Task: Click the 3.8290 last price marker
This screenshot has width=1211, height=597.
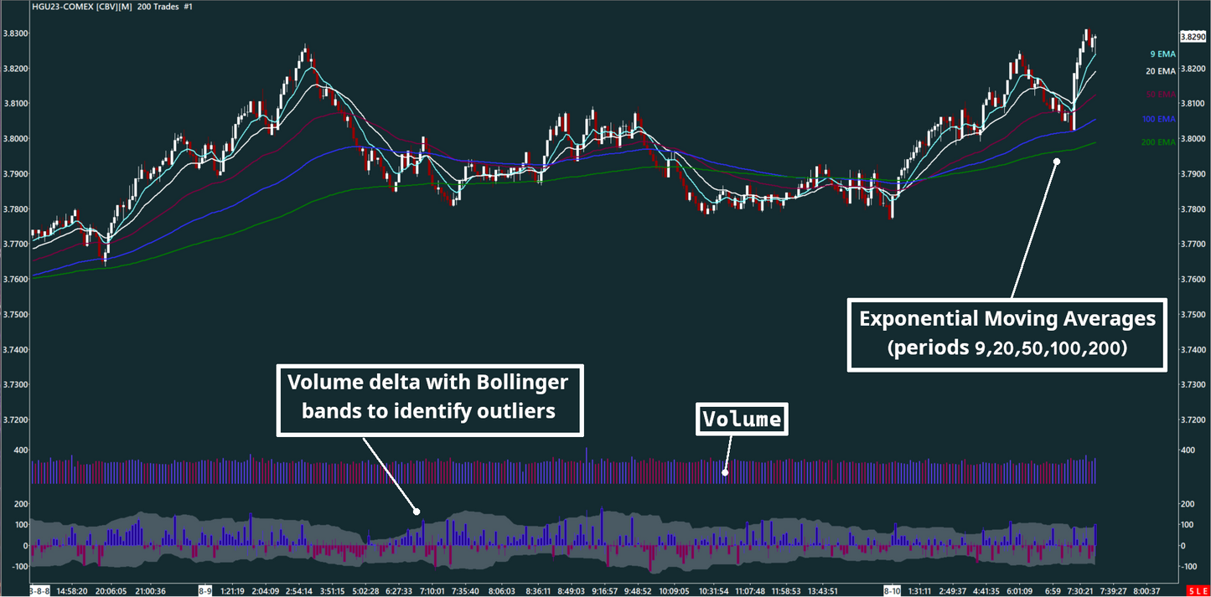Action: (1193, 36)
